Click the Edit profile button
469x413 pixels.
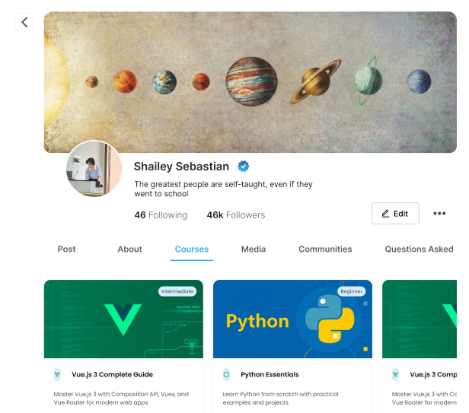395,214
